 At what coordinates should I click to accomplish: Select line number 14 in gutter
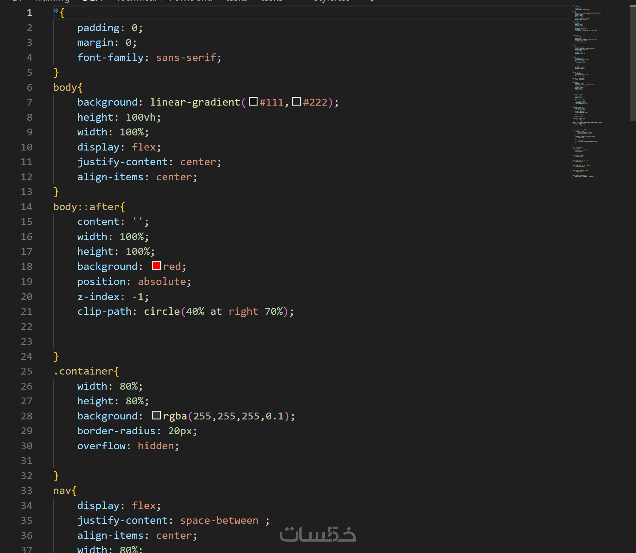pyautogui.click(x=27, y=207)
